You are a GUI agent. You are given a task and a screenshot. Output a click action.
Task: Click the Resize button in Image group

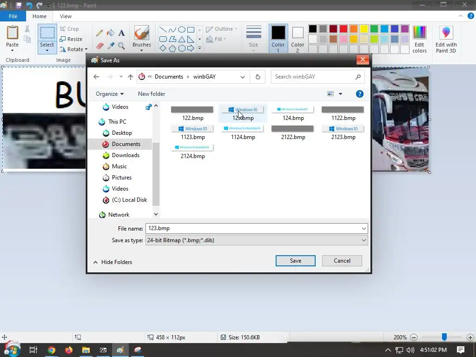click(71, 39)
